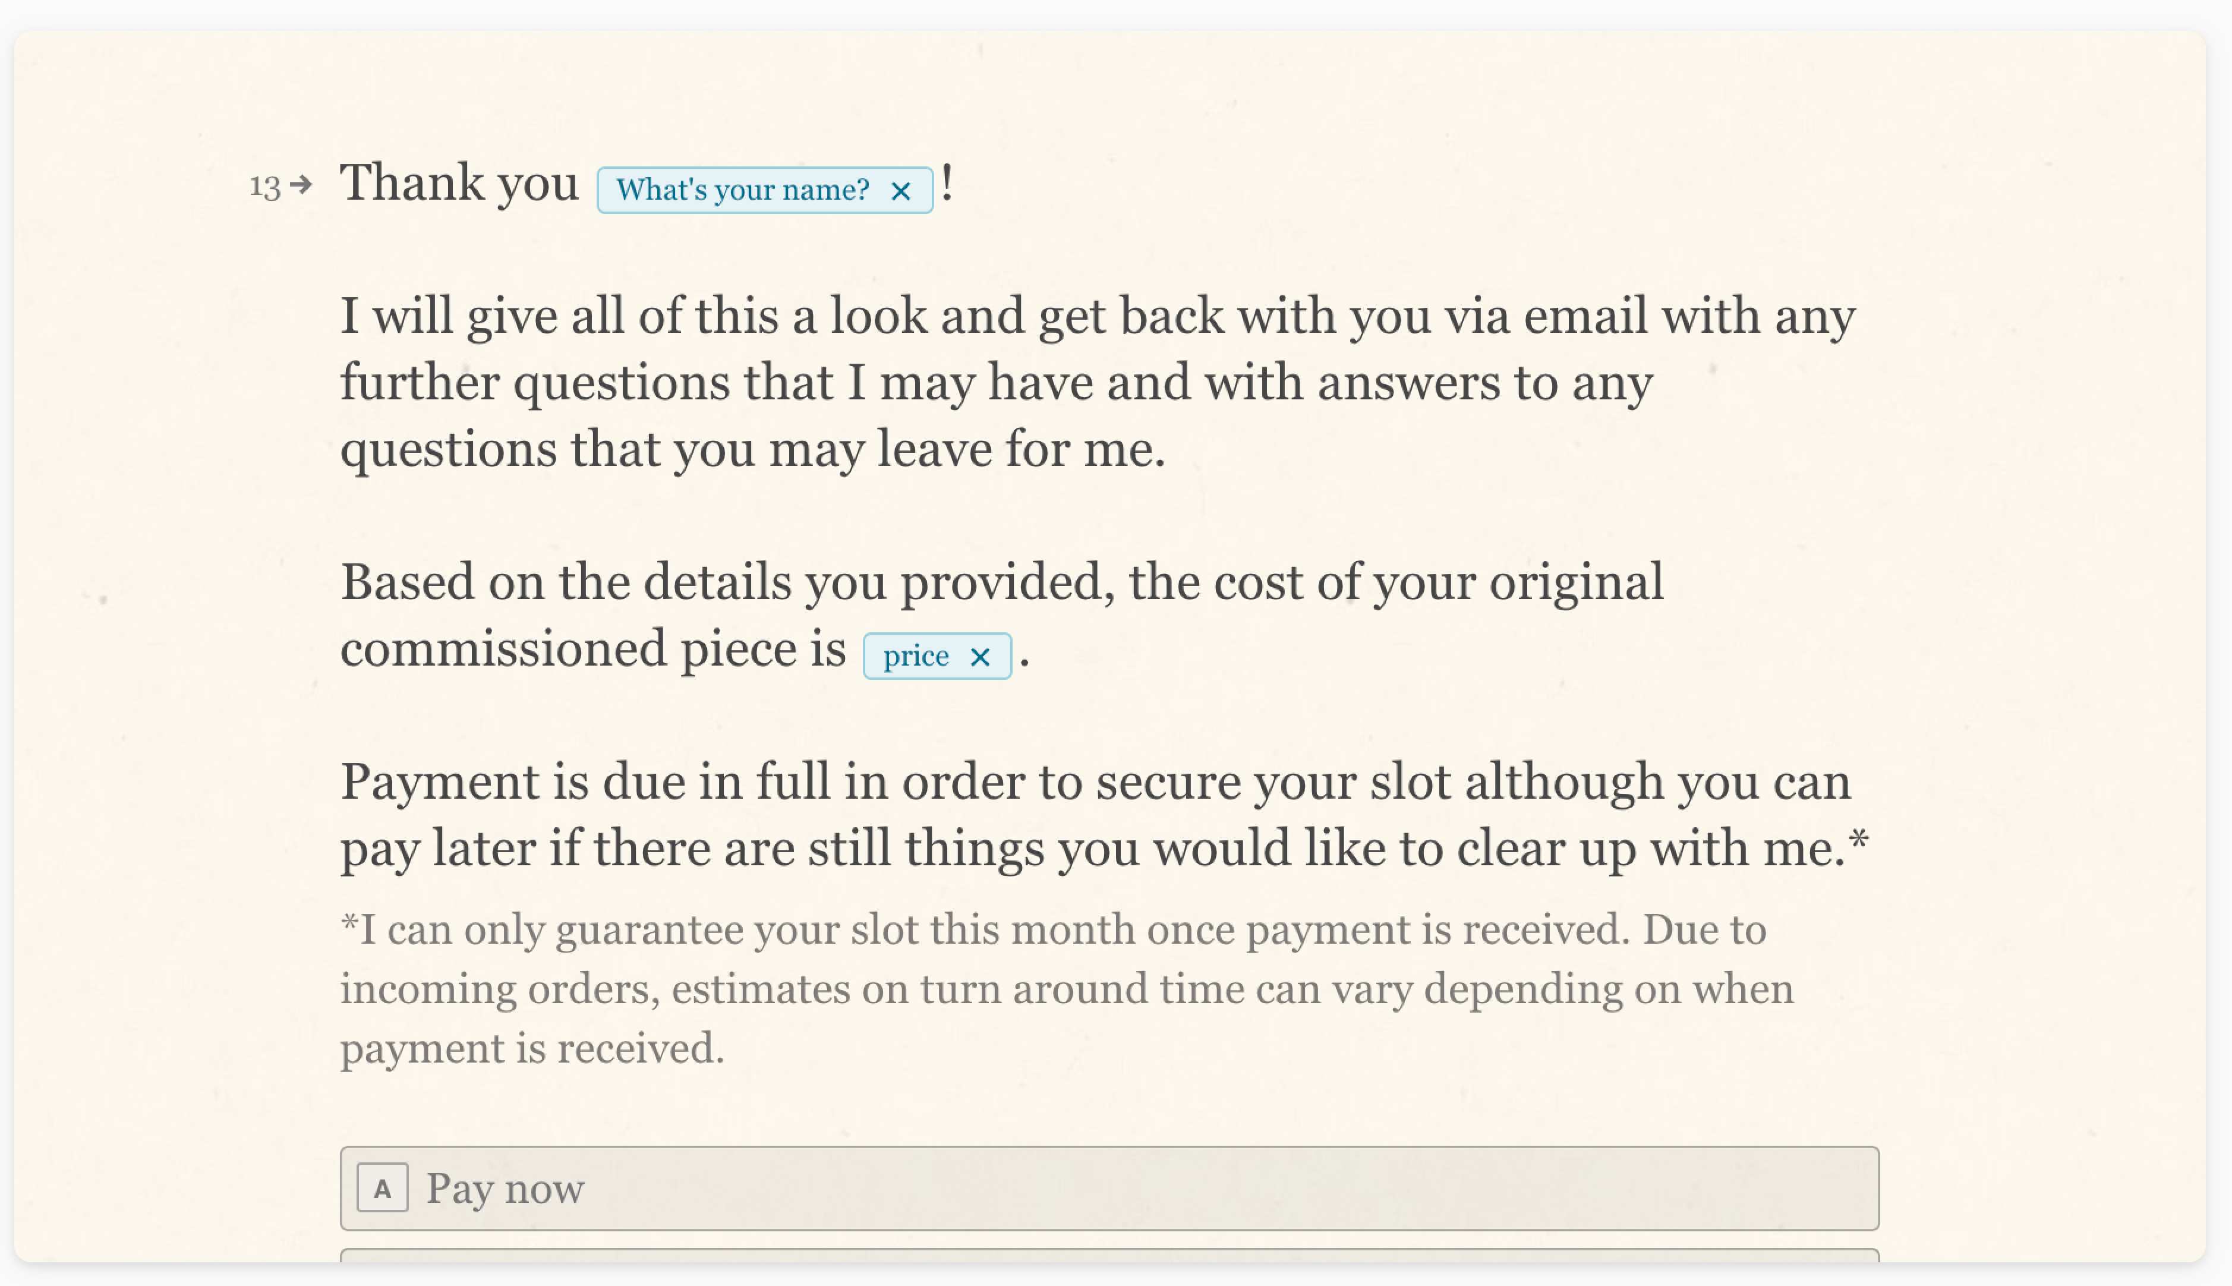The image size is (2232, 1286).
Task: Place cursor in "questions that you may leave" line
Action: tap(753, 450)
